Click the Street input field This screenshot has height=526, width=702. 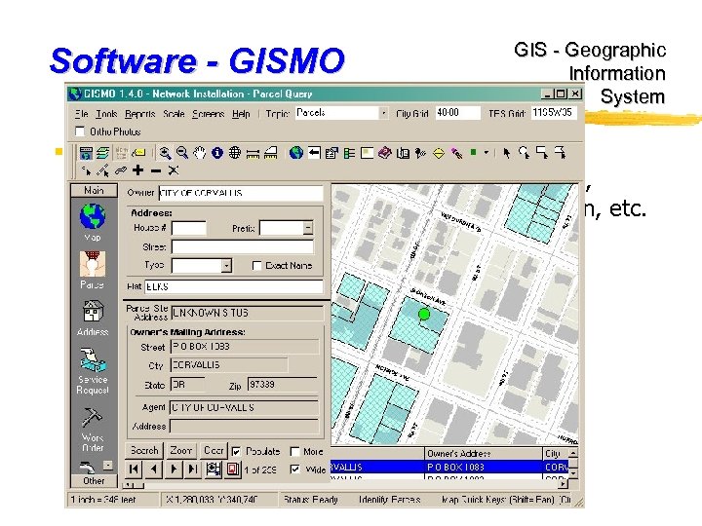point(242,246)
